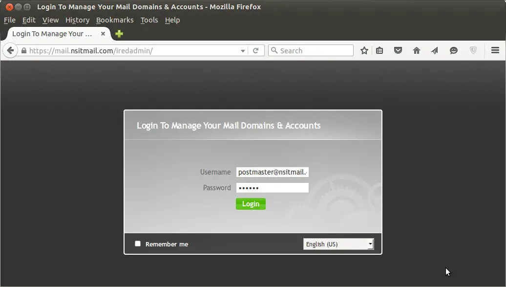This screenshot has height=287, width=506.
Task: Open URL history dropdown arrow
Action: 243,51
